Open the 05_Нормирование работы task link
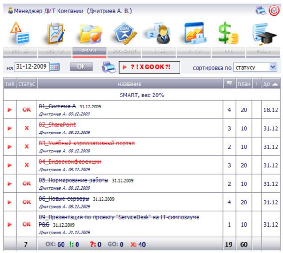Viewport: 283px width, 253px height. coord(73,180)
